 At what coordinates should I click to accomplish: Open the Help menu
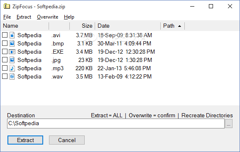coord(69,17)
